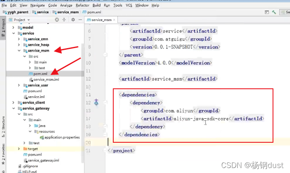Click the layout window icon near hammer
290x173 pixels.
[x=267, y=12]
